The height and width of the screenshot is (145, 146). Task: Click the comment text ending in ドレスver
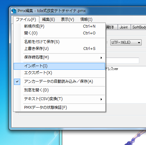(112, 69)
